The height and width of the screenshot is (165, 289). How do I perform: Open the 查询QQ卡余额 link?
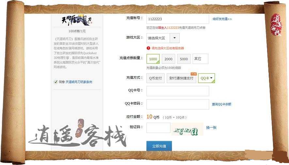tap(221, 104)
